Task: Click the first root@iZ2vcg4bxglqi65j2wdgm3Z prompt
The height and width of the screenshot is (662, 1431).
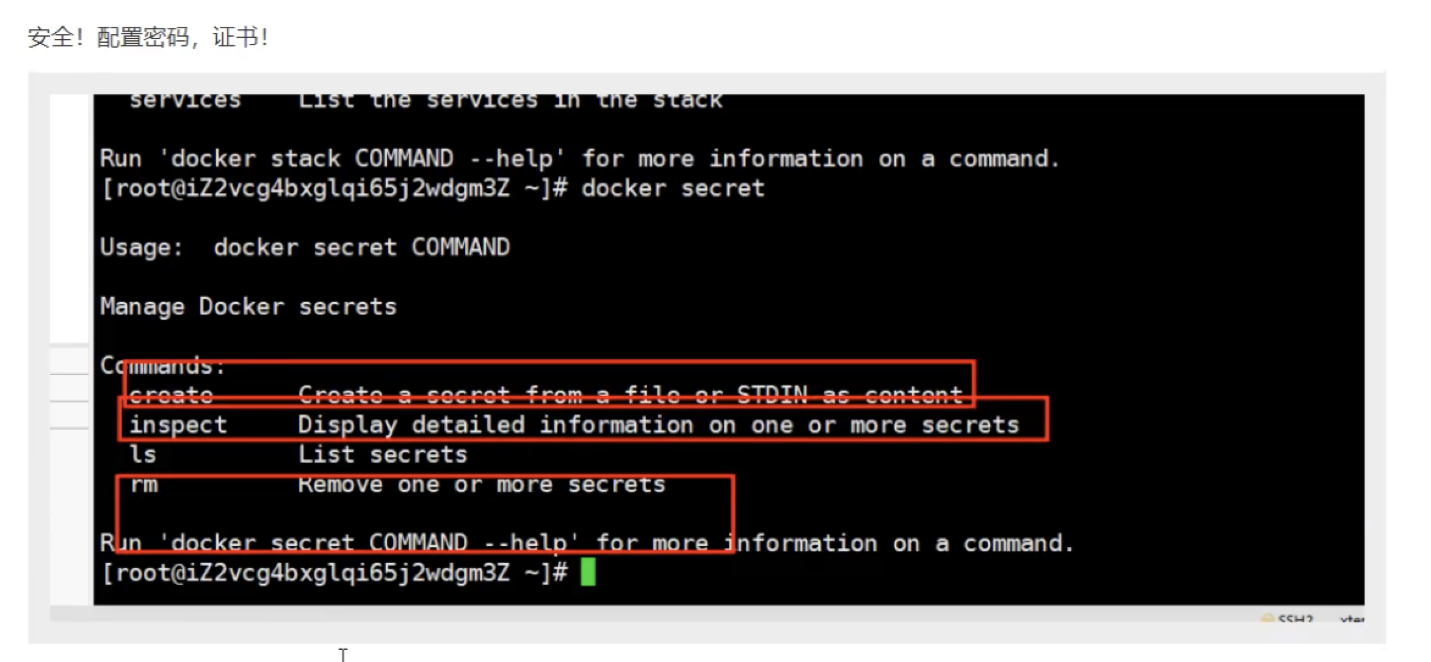Action: pos(335,188)
